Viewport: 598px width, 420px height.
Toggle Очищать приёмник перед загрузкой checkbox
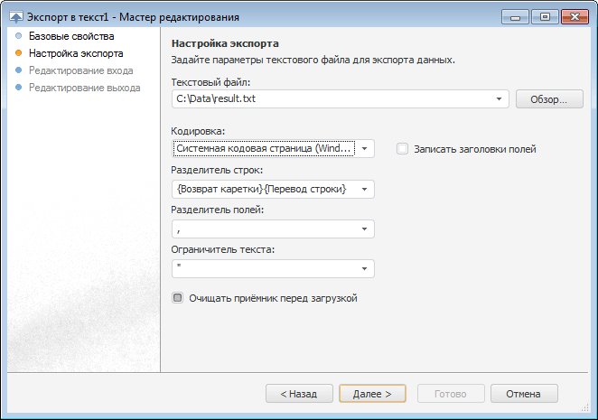(x=178, y=298)
